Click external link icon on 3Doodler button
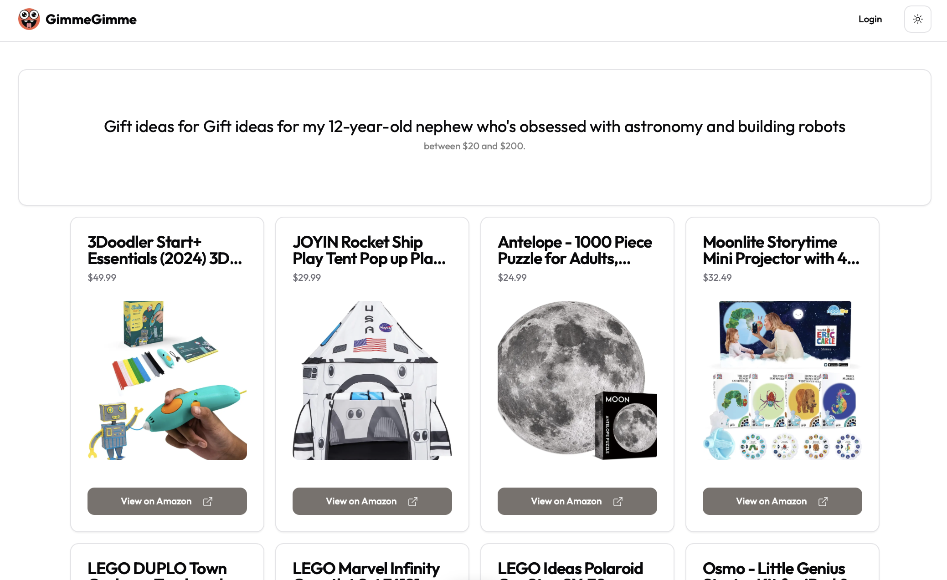The width and height of the screenshot is (947, 580). point(208,501)
